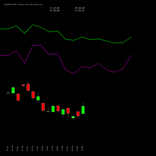Click the 14 May date label
This screenshot has width=156, height=156.
coord(52,148)
